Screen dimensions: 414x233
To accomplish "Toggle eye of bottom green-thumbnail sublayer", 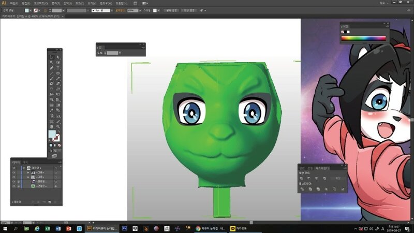I will click(14, 186).
